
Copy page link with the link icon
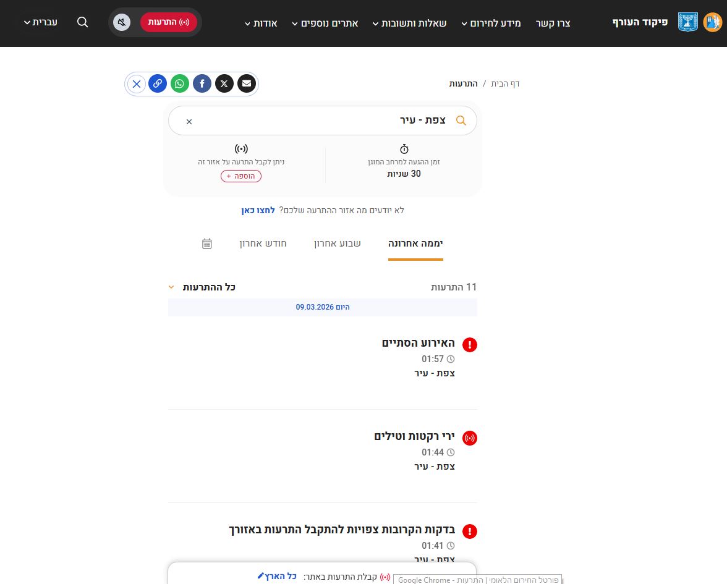coord(158,83)
